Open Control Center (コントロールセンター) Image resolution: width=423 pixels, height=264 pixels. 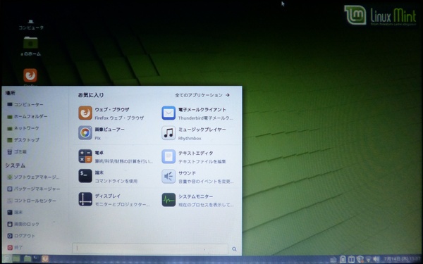32,201
